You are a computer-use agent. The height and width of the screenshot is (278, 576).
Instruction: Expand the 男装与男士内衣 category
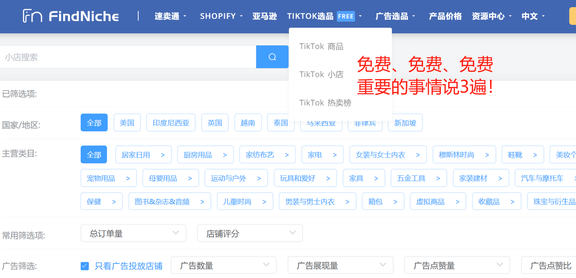317,202
